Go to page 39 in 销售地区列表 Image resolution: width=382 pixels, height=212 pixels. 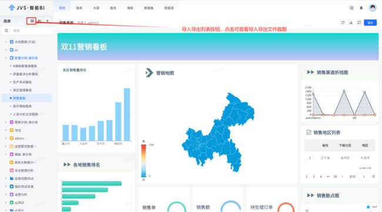coord(335,176)
